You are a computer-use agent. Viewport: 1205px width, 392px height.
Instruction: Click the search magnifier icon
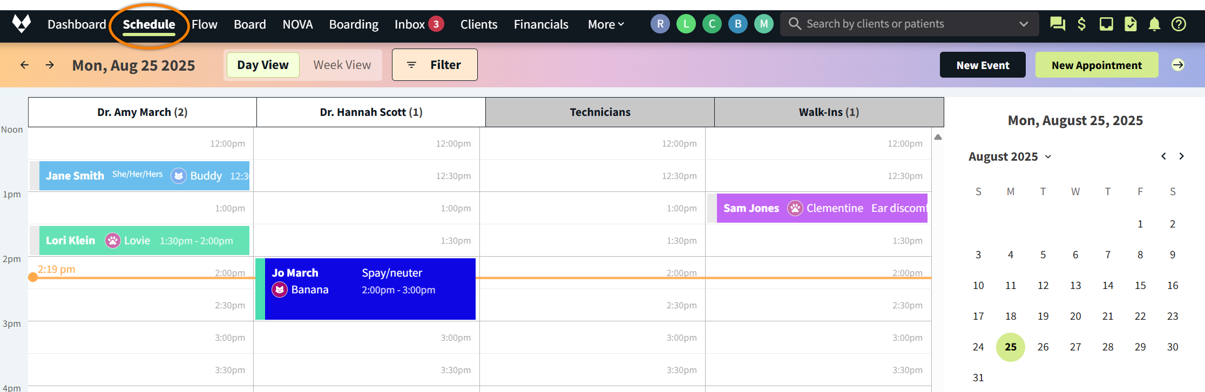(795, 23)
